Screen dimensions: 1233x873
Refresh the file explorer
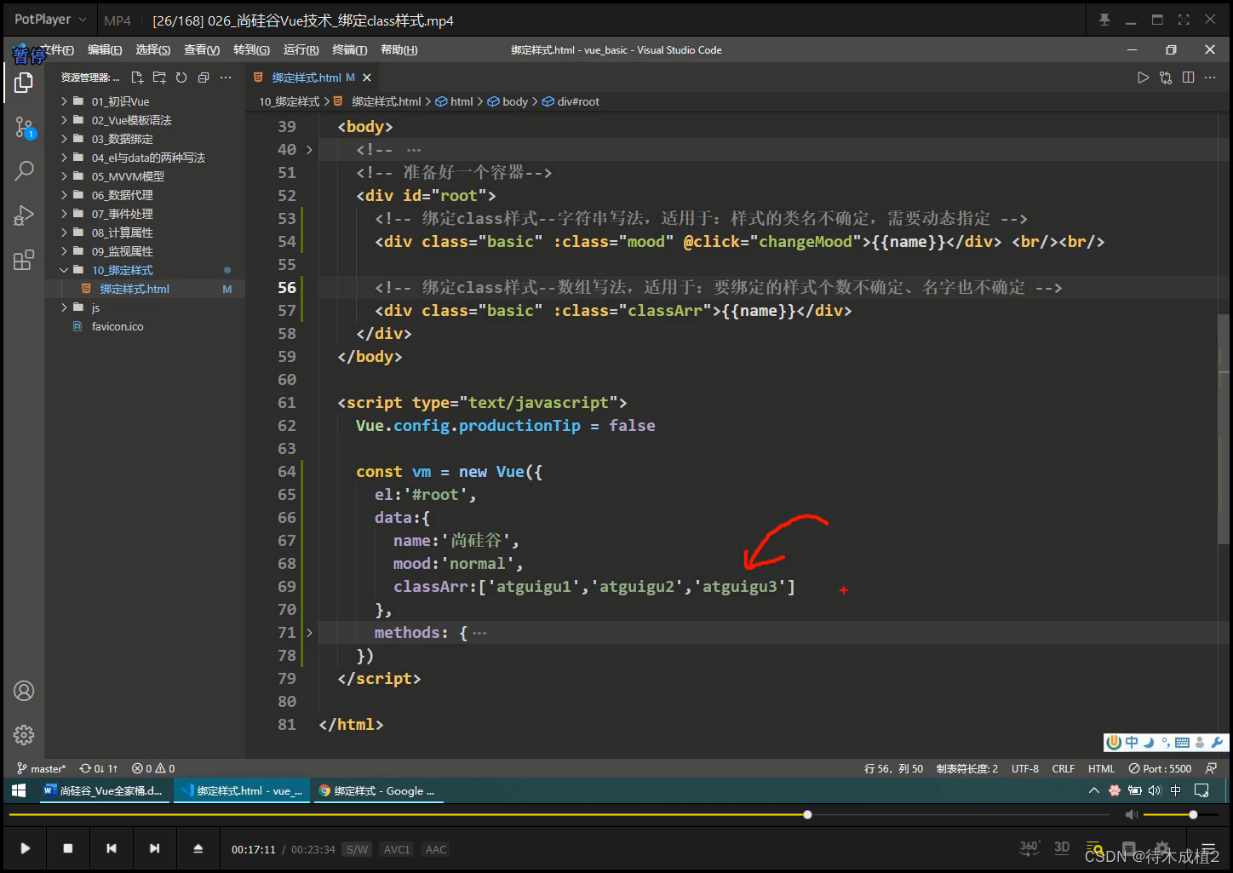[181, 78]
